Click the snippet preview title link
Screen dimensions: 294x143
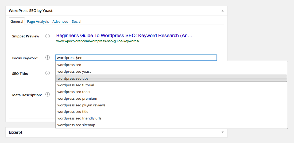(124, 36)
